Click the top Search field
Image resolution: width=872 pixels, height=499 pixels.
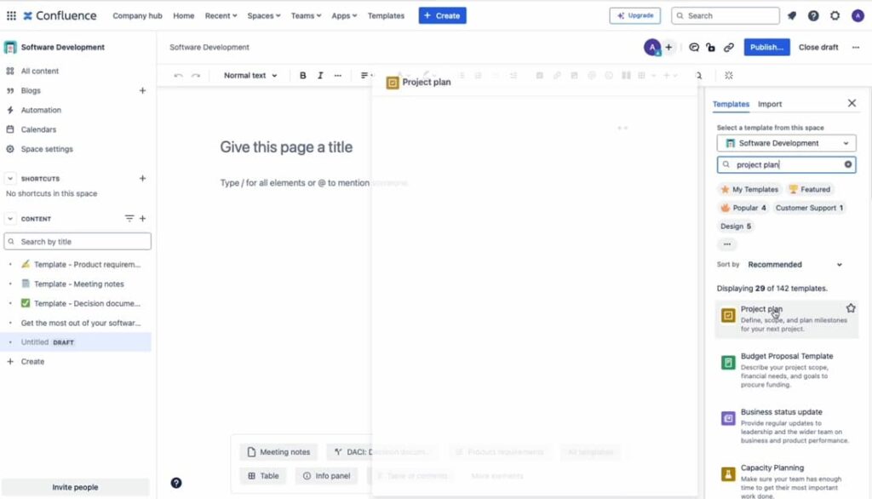(x=725, y=15)
